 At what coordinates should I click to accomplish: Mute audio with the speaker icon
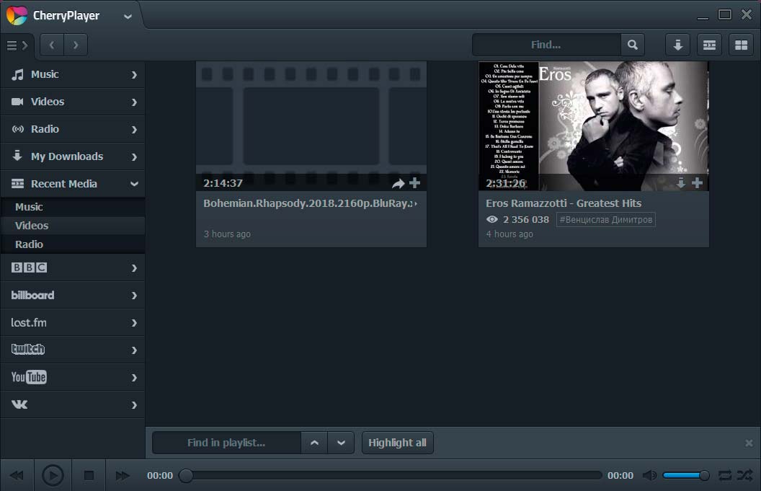pyautogui.click(x=649, y=475)
